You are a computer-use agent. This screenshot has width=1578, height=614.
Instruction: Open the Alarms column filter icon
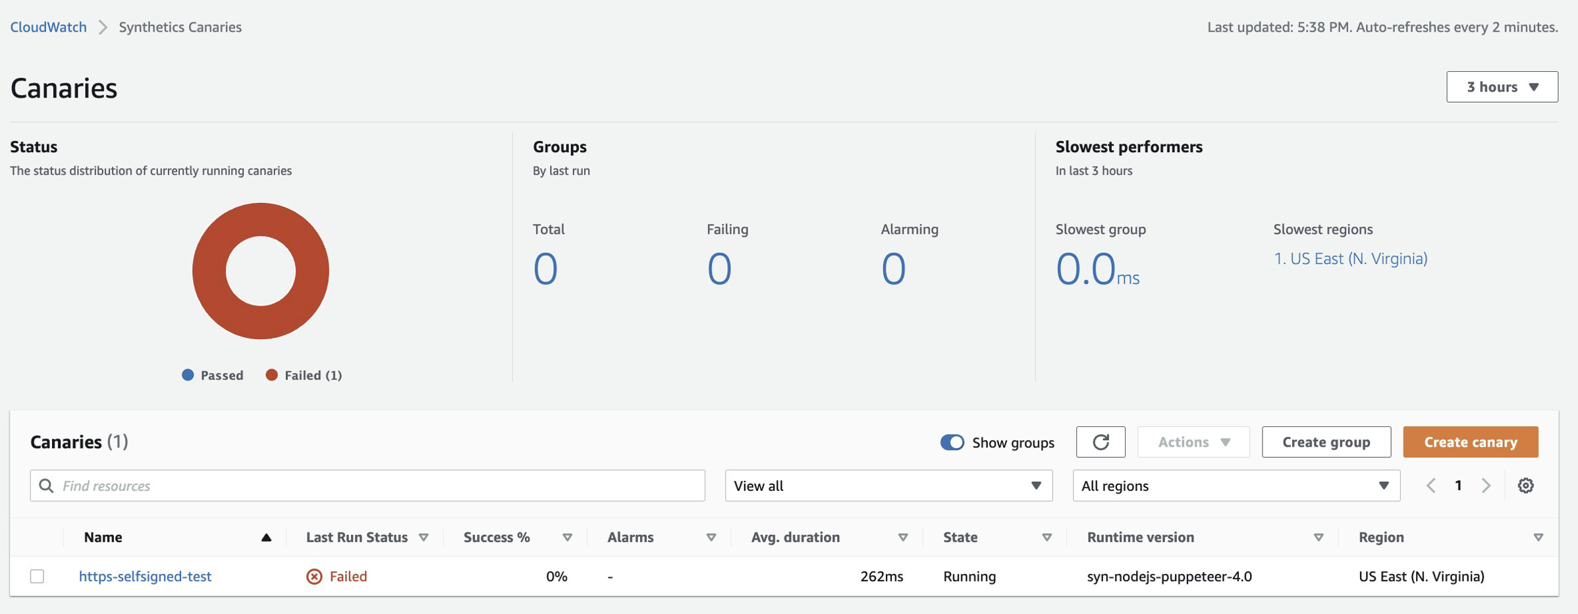point(711,537)
